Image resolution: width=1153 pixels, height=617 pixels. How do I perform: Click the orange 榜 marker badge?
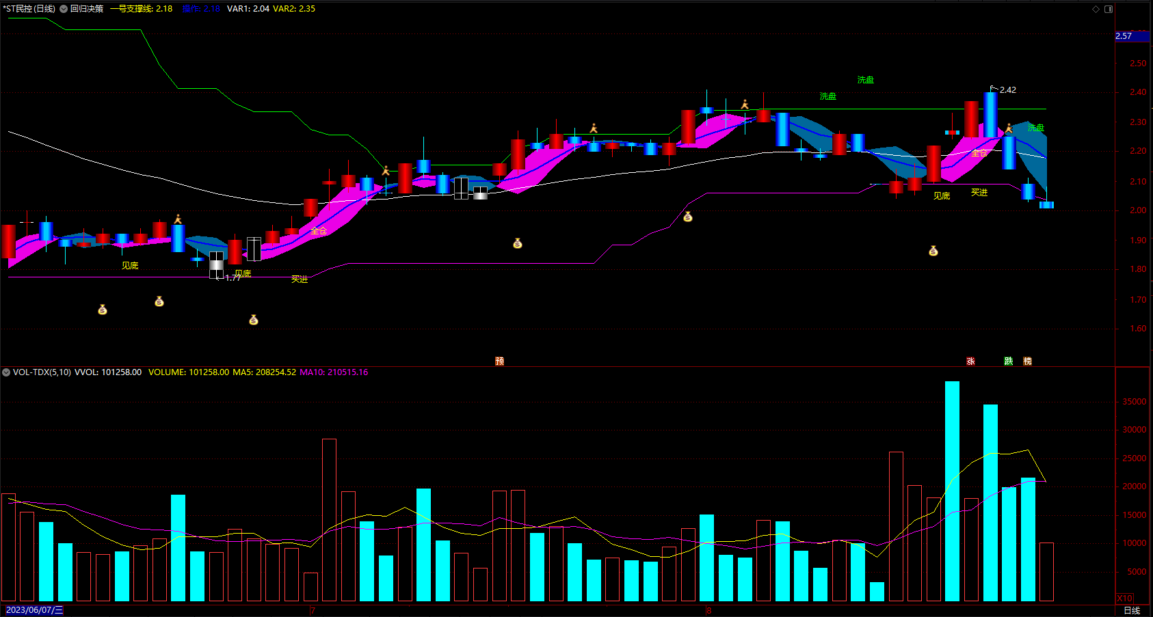[x=1027, y=361]
